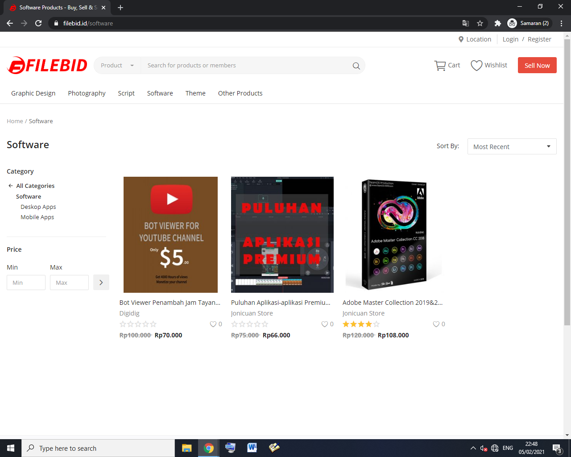Open Bot Viewer Penambah Jam Tayan title
The height and width of the screenshot is (457, 571).
(170, 303)
